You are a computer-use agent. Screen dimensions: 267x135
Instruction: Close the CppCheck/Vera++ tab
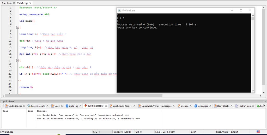[x=134, y=106]
